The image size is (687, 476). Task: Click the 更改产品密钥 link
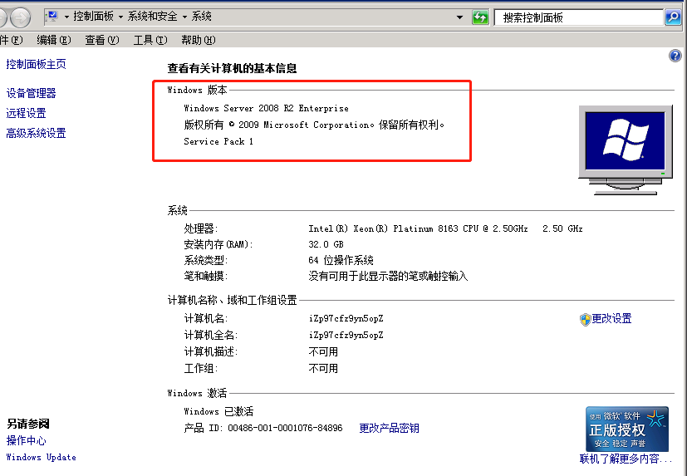pos(389,428)
